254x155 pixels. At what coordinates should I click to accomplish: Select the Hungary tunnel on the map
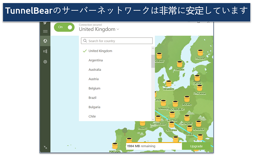(x=187, y=118)
